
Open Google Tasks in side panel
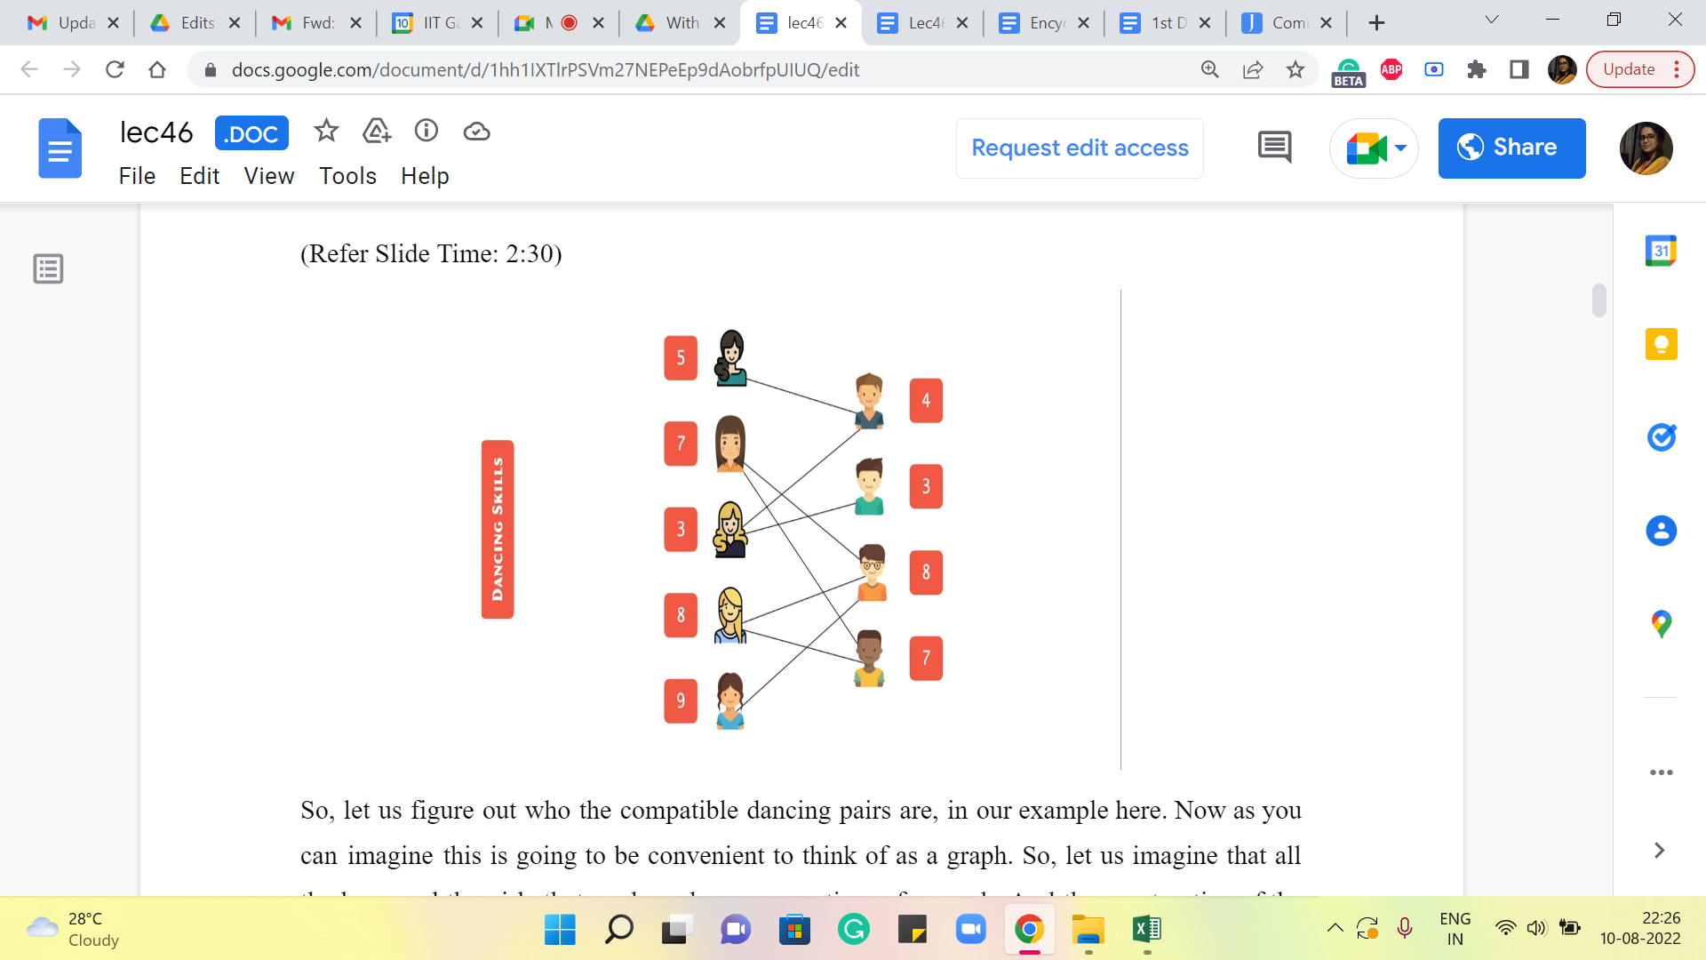click(x=1661, y=437)
